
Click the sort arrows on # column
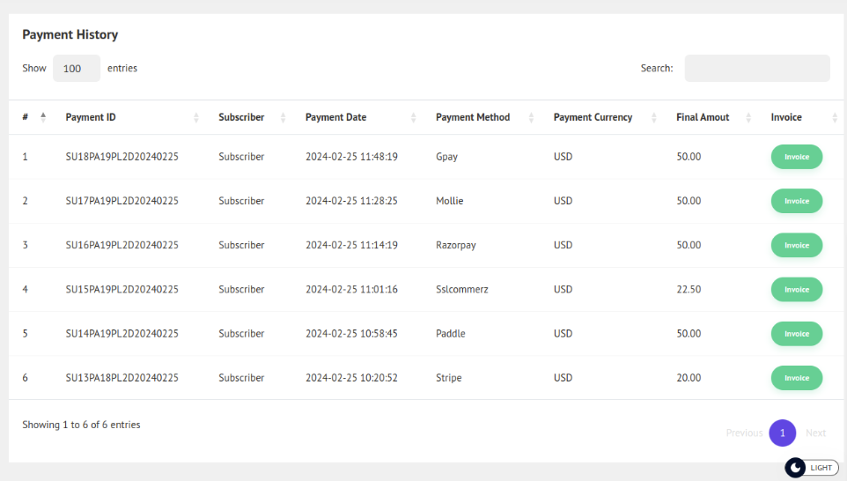click(x=43, y=117)
